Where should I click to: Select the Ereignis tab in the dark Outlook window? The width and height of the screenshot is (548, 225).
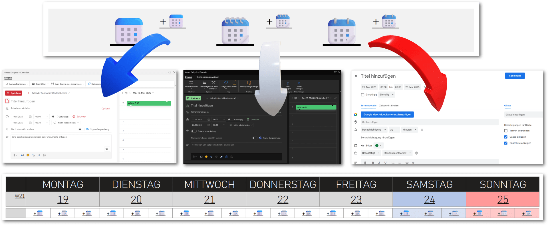click(188, 77)
